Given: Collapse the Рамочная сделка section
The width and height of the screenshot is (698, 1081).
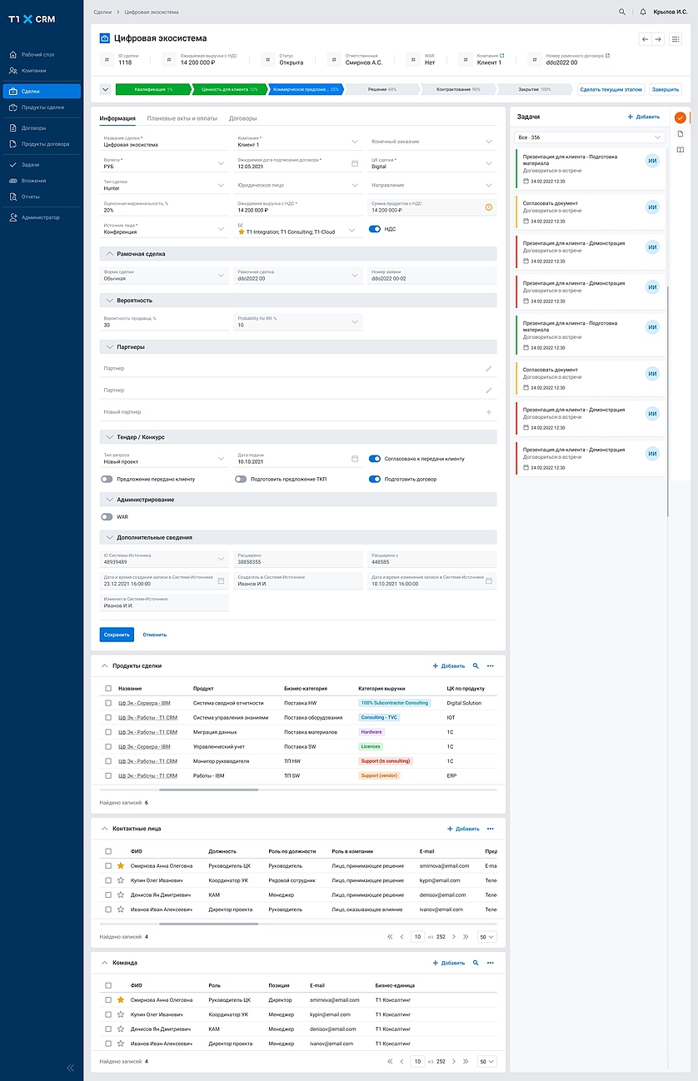Looking at the screenshot, I should [x=110, y=253].
